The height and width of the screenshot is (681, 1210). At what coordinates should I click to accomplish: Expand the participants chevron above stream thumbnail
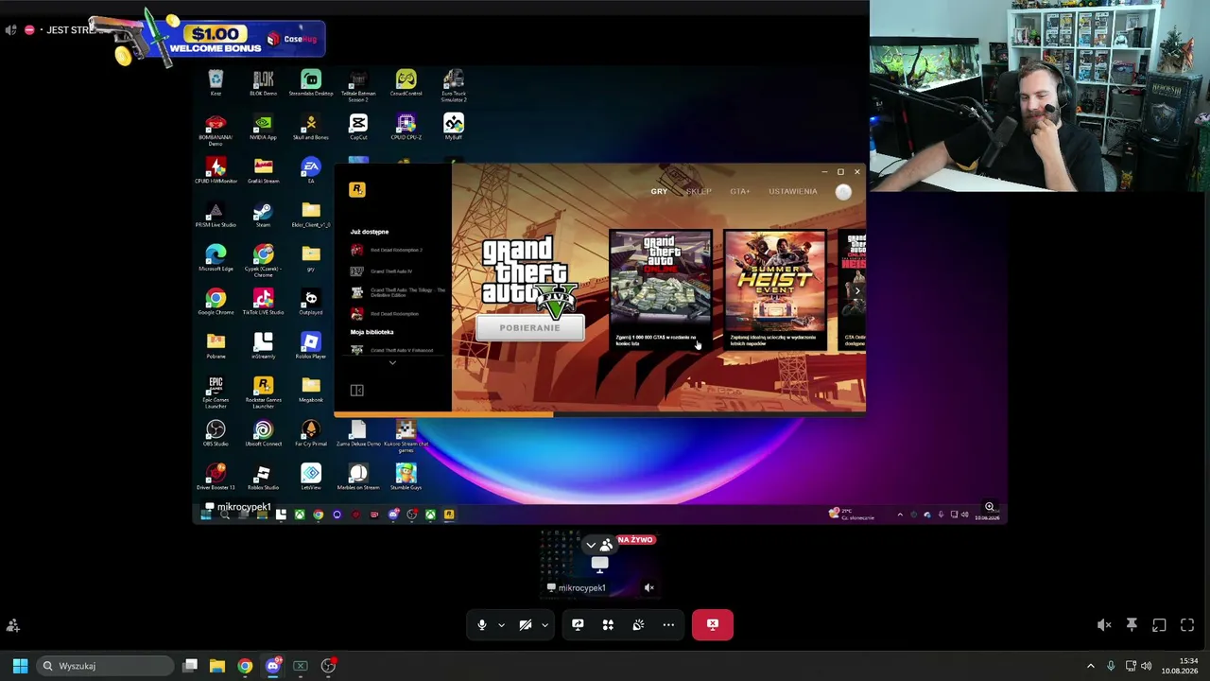click(x=591, y=545)
